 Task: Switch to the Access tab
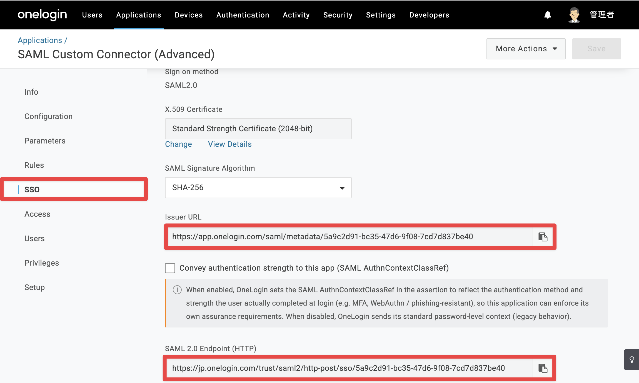38,214
